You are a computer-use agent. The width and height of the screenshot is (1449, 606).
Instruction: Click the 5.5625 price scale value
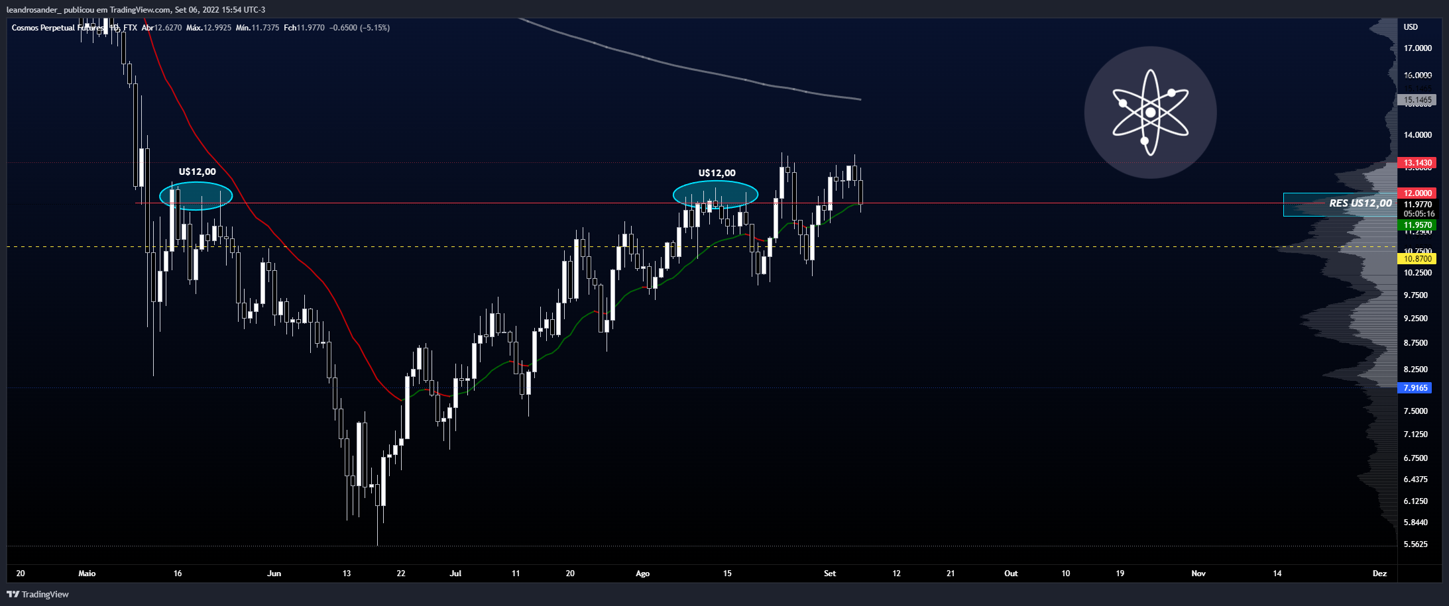[x=1416, y=544]
